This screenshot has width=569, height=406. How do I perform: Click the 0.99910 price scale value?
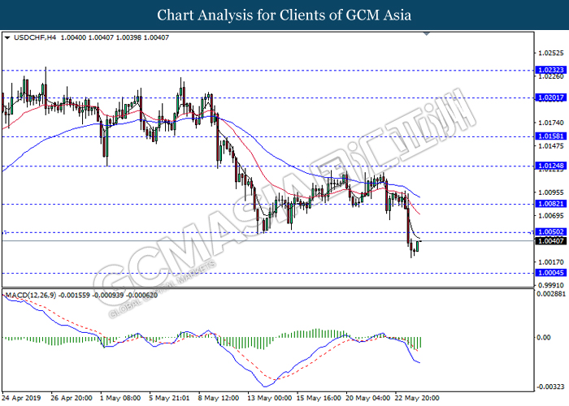pyautogui.click(x=551, y=285)
